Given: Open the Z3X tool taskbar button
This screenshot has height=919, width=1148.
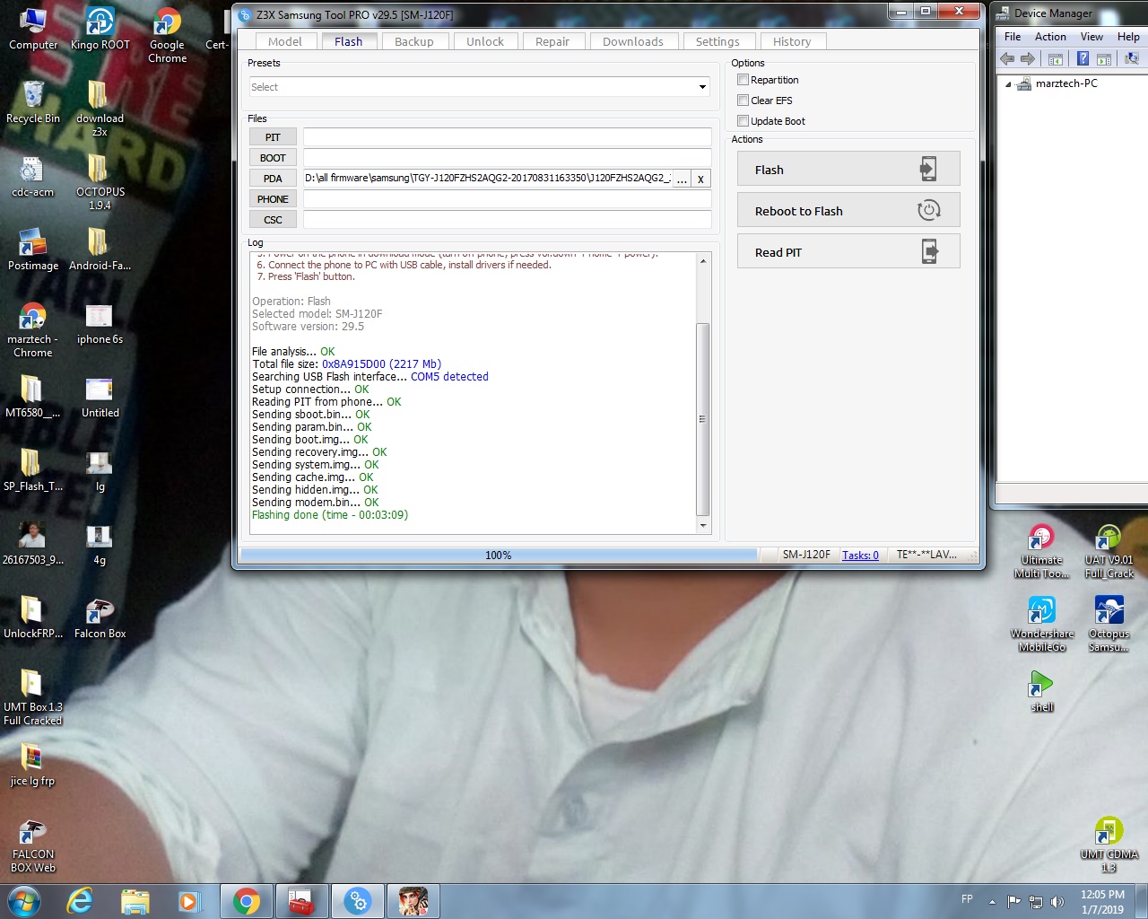Looking at the screenshot, I should [x=357, y=901].
